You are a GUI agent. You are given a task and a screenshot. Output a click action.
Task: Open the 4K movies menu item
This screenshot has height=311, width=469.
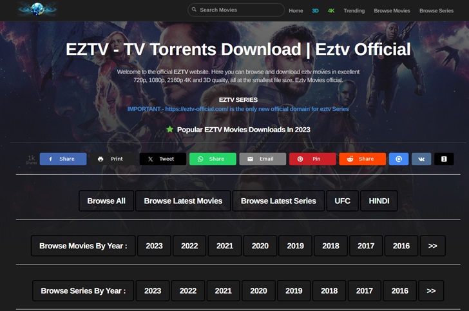(x=331, y=11)
